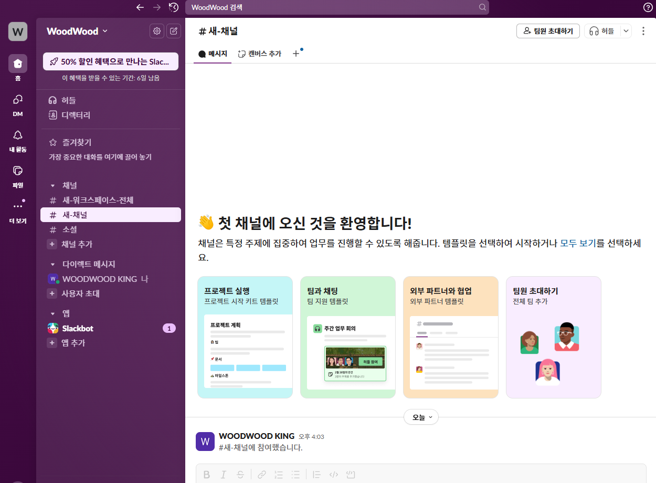The height and width of the screenshot is (483, 656).
Task: Select the 팀과 채팅 template card
Action: tap(348, 337)
